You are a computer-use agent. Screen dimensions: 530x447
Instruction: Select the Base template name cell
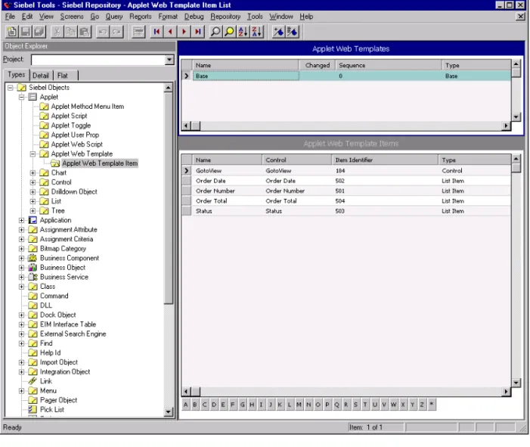tap(246, 76)
